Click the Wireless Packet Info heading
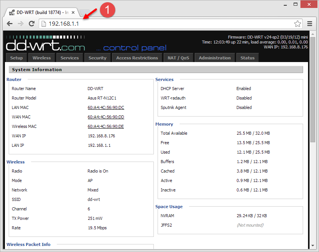Image resolution: width=319 pixels, height=252 pixels. pos(28,244)
